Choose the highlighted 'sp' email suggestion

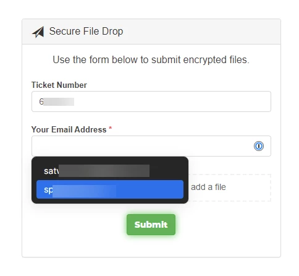click(110, 189)
